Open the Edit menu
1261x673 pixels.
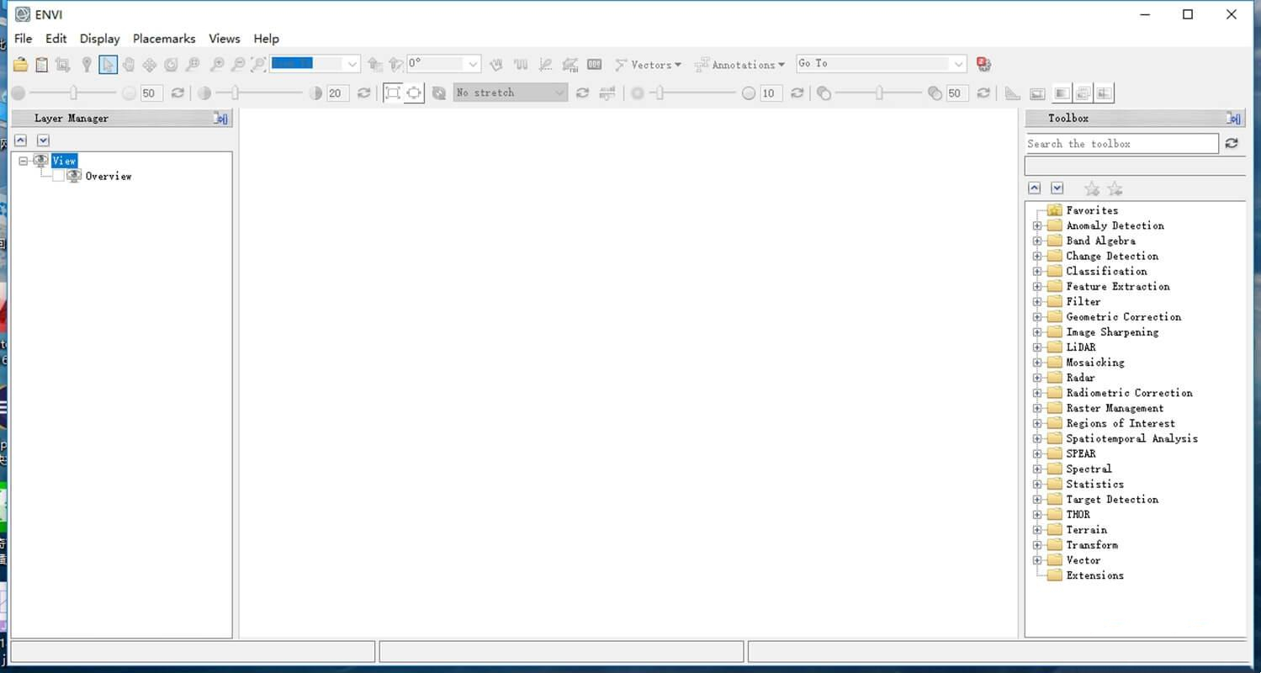point(56,39)
